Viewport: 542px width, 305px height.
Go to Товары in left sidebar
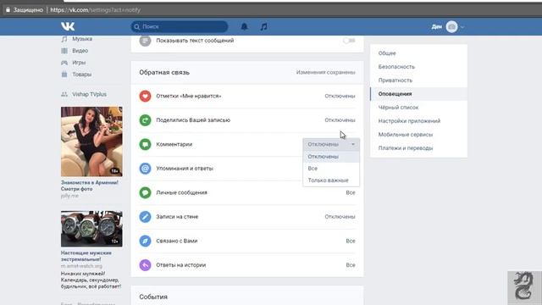click(82, 75)
